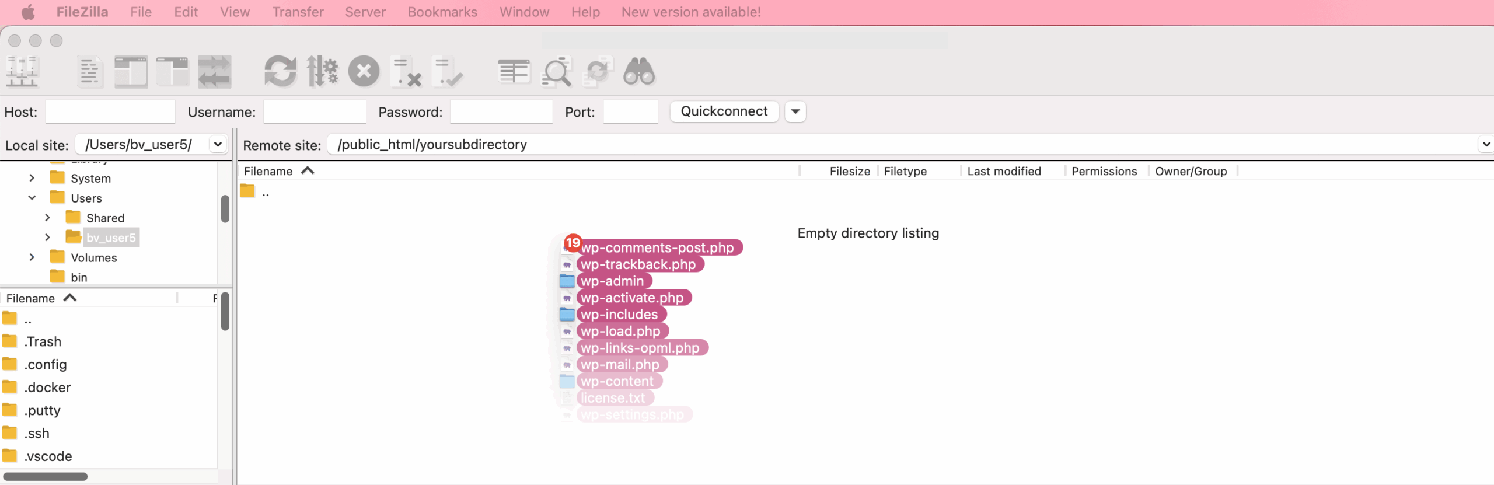Viewport: 1494px width, 485px height.
Task: Expand the System folder in tree
Action: point(32,178)
